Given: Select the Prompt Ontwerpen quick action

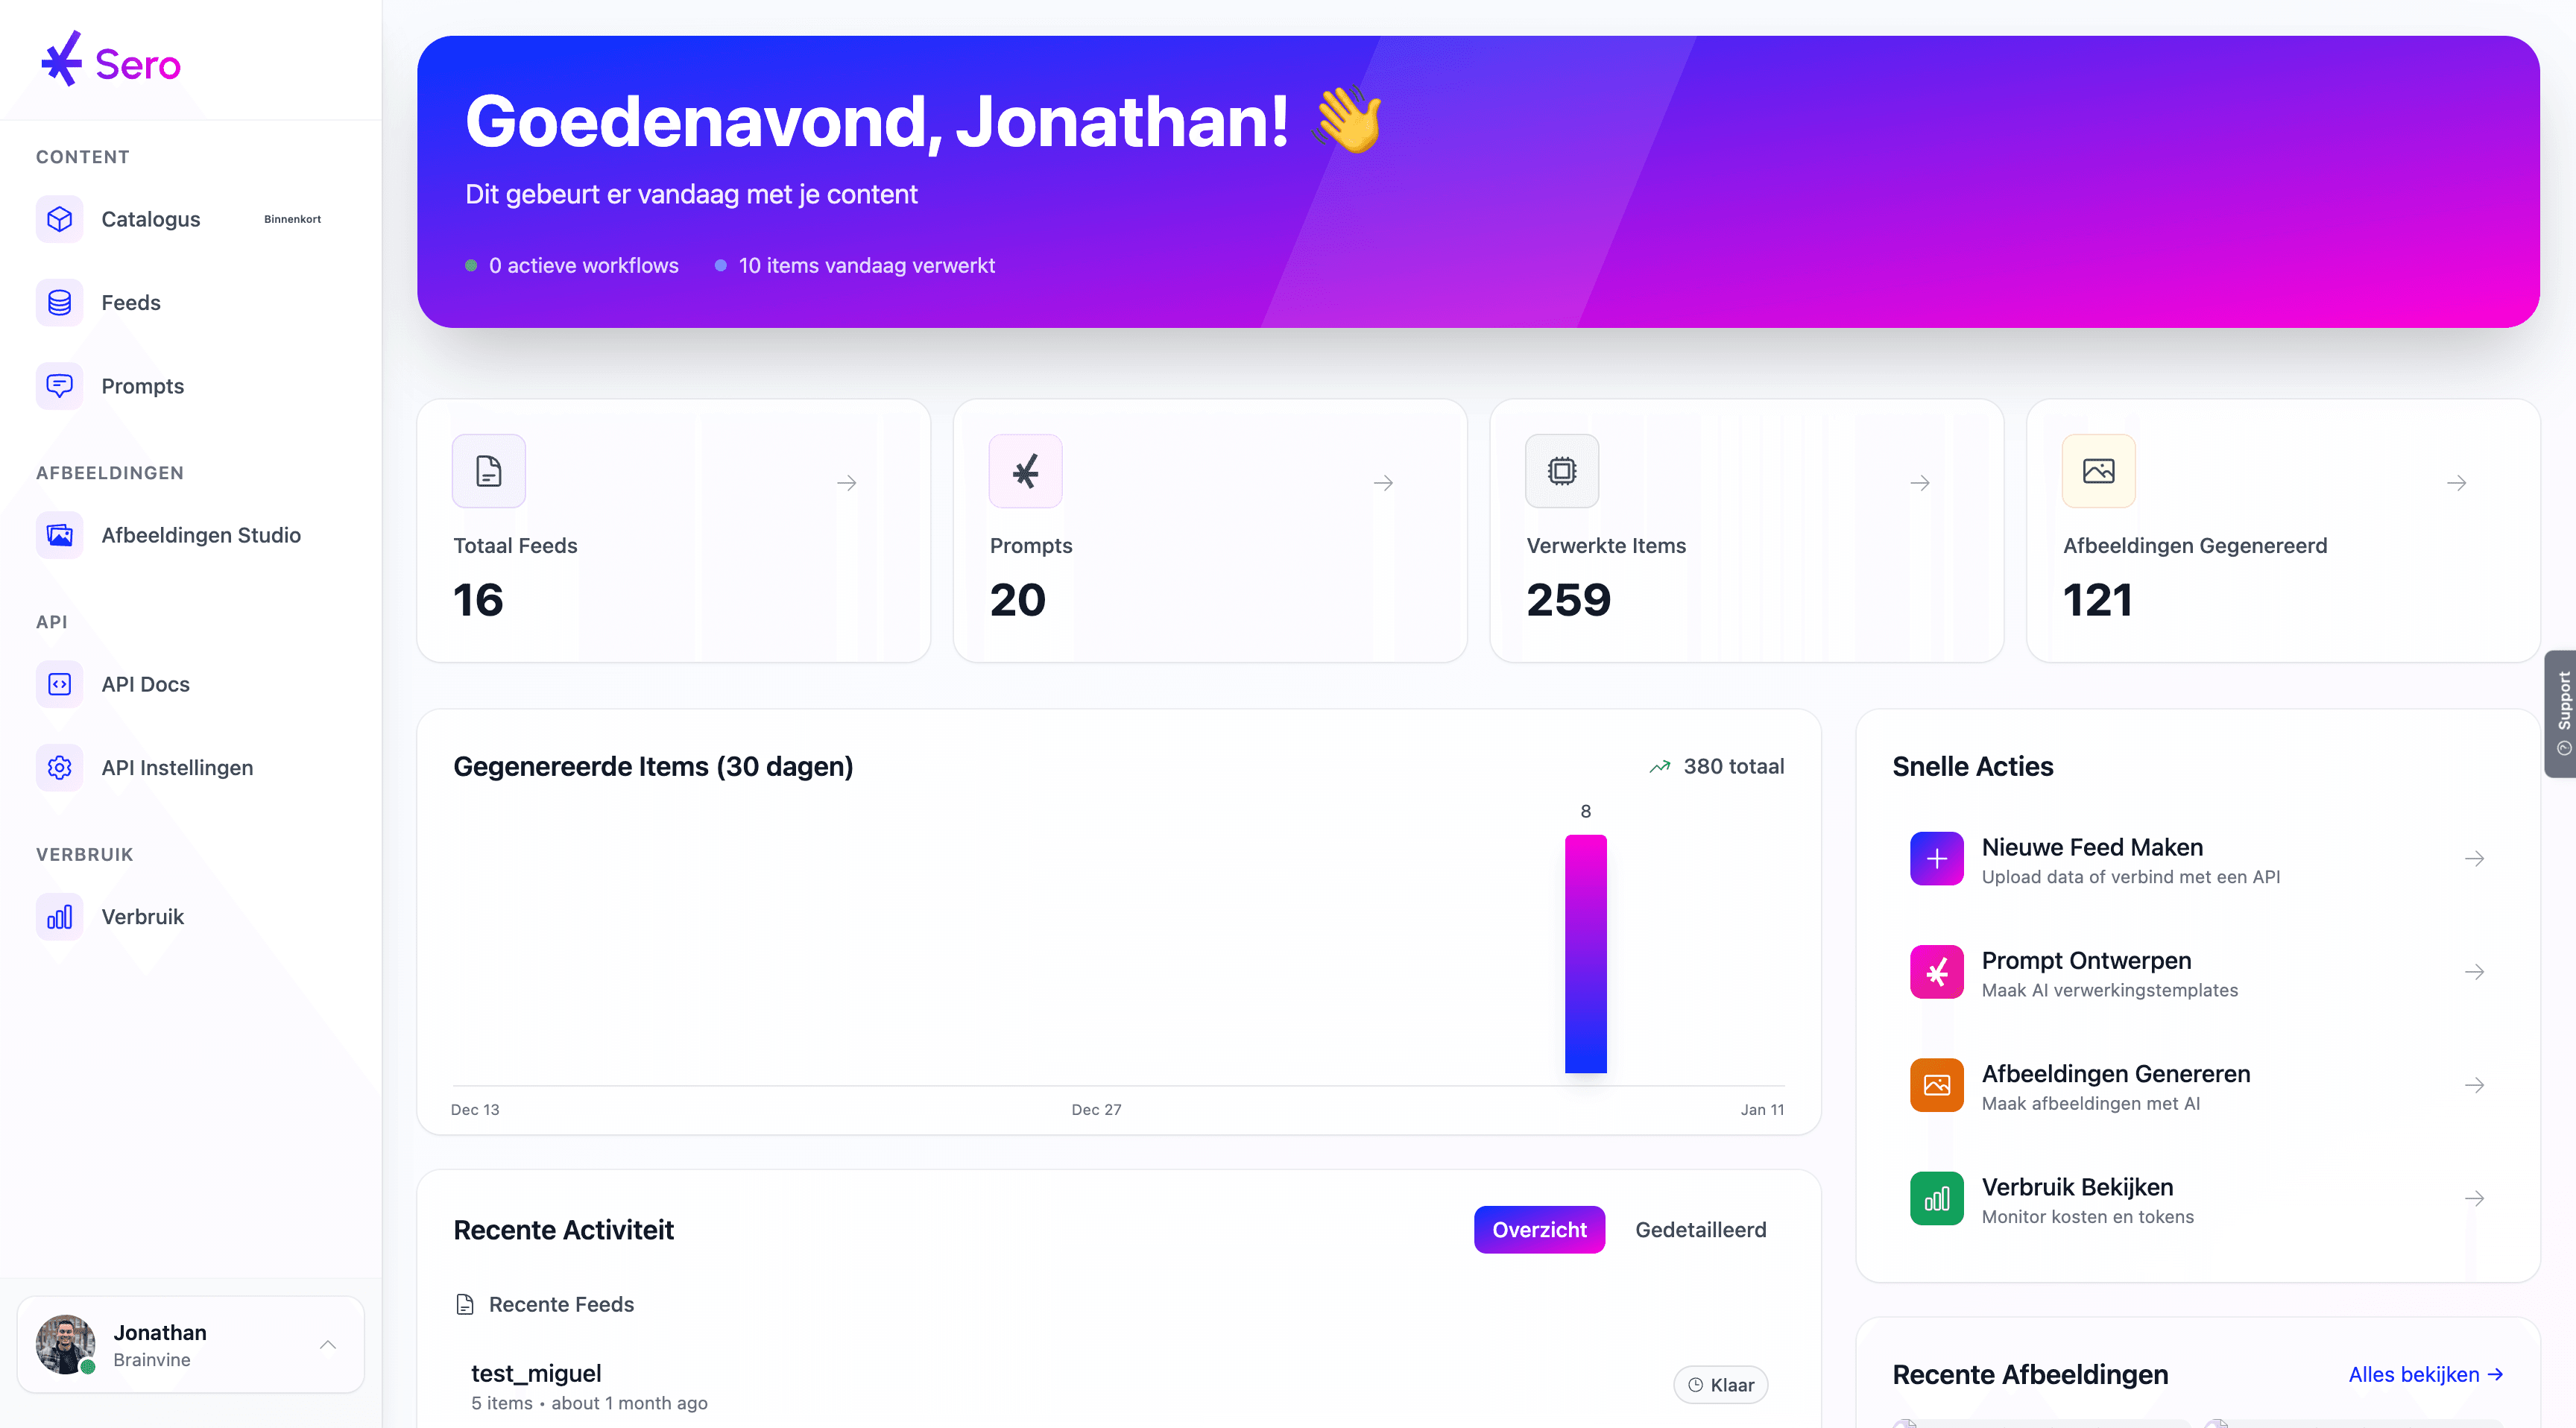Looking at the screenshot, I should point(2085,961).
